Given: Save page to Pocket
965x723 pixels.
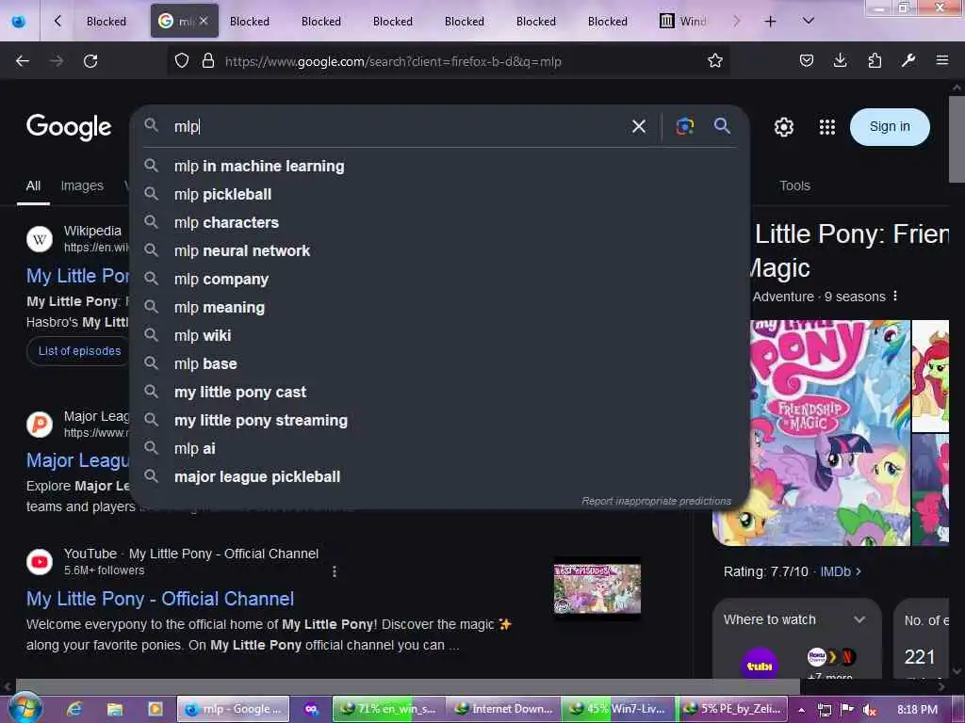Looking at the screenshot, I should (807, 60).
